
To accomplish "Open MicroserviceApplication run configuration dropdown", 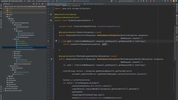I will tap(127, 1).
